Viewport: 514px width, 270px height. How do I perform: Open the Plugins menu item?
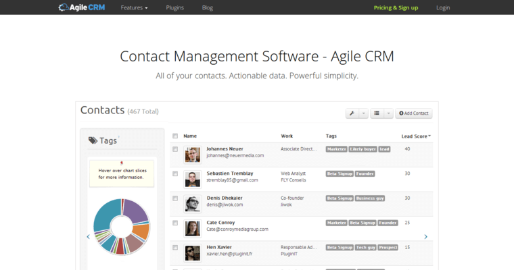click(x=174, y=7)
